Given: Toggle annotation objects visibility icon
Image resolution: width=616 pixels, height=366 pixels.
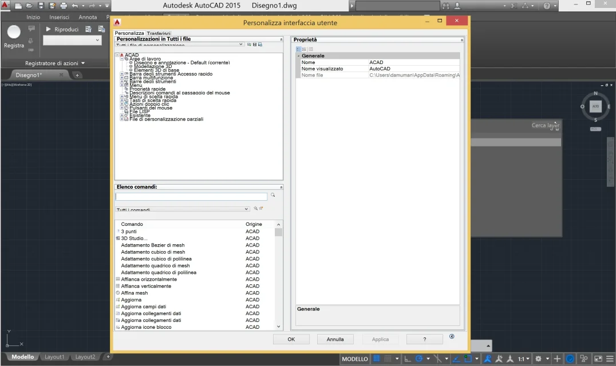Looking at the screenshot, I should 488,359.
